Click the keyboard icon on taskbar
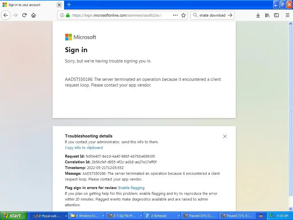Viewport: 293px width, 220px height. (x=261, y=216)
